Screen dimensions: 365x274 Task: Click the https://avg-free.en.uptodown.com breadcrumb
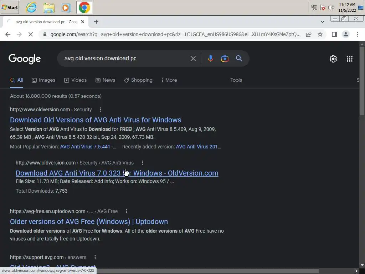[x=64, y=211]
